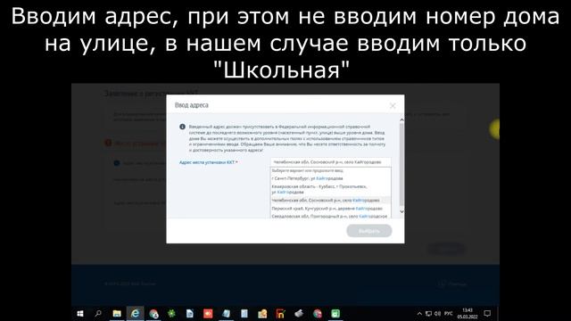Open the green square app on the taskbar
Image resolution: width=571 pixels, height=321 pixels.
[335, 313]
